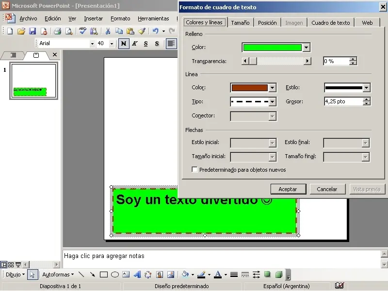Open the Arial font name dropdown
This screenshot has width=388, height=291.
[x=92, y=44]
